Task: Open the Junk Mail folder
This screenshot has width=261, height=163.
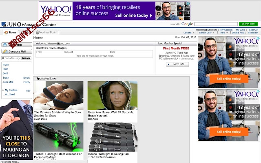Action: pyautogui.click(x=8, y=82)
